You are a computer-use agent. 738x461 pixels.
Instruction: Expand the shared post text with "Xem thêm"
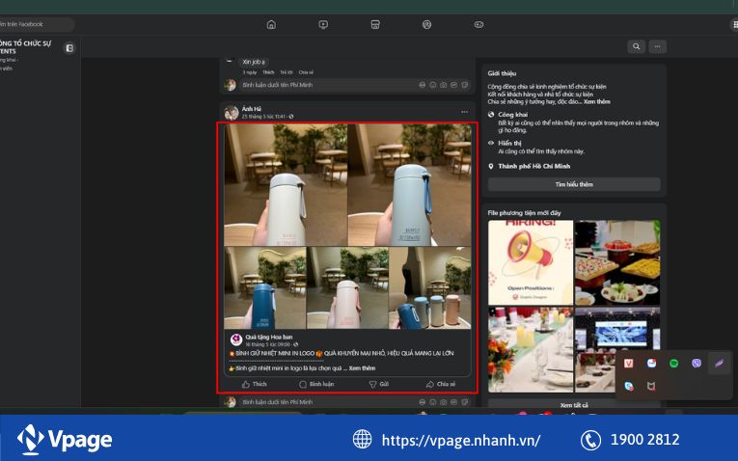coord(363,368)
